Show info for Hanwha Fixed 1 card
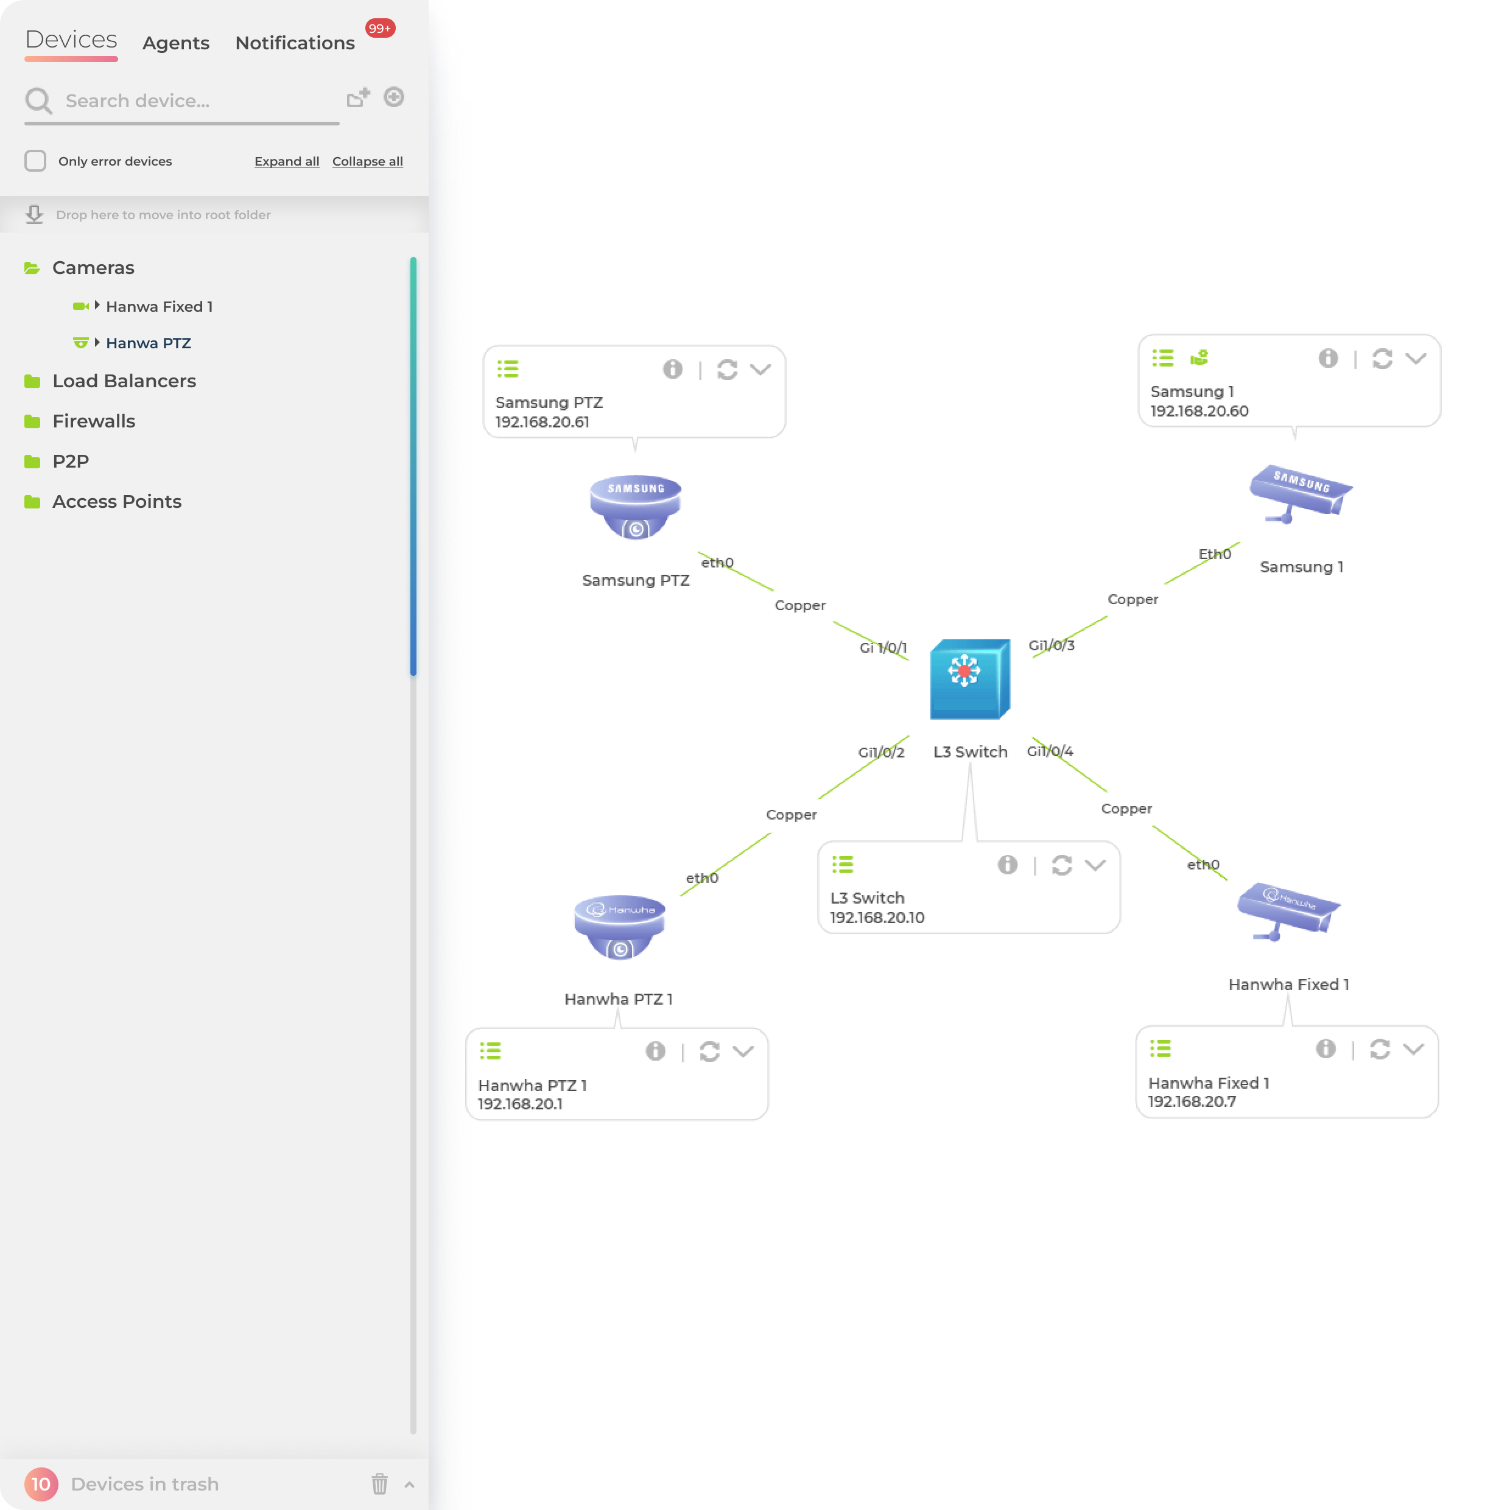This screenshot has height=1510, width=1510. pos(1326,1049)
